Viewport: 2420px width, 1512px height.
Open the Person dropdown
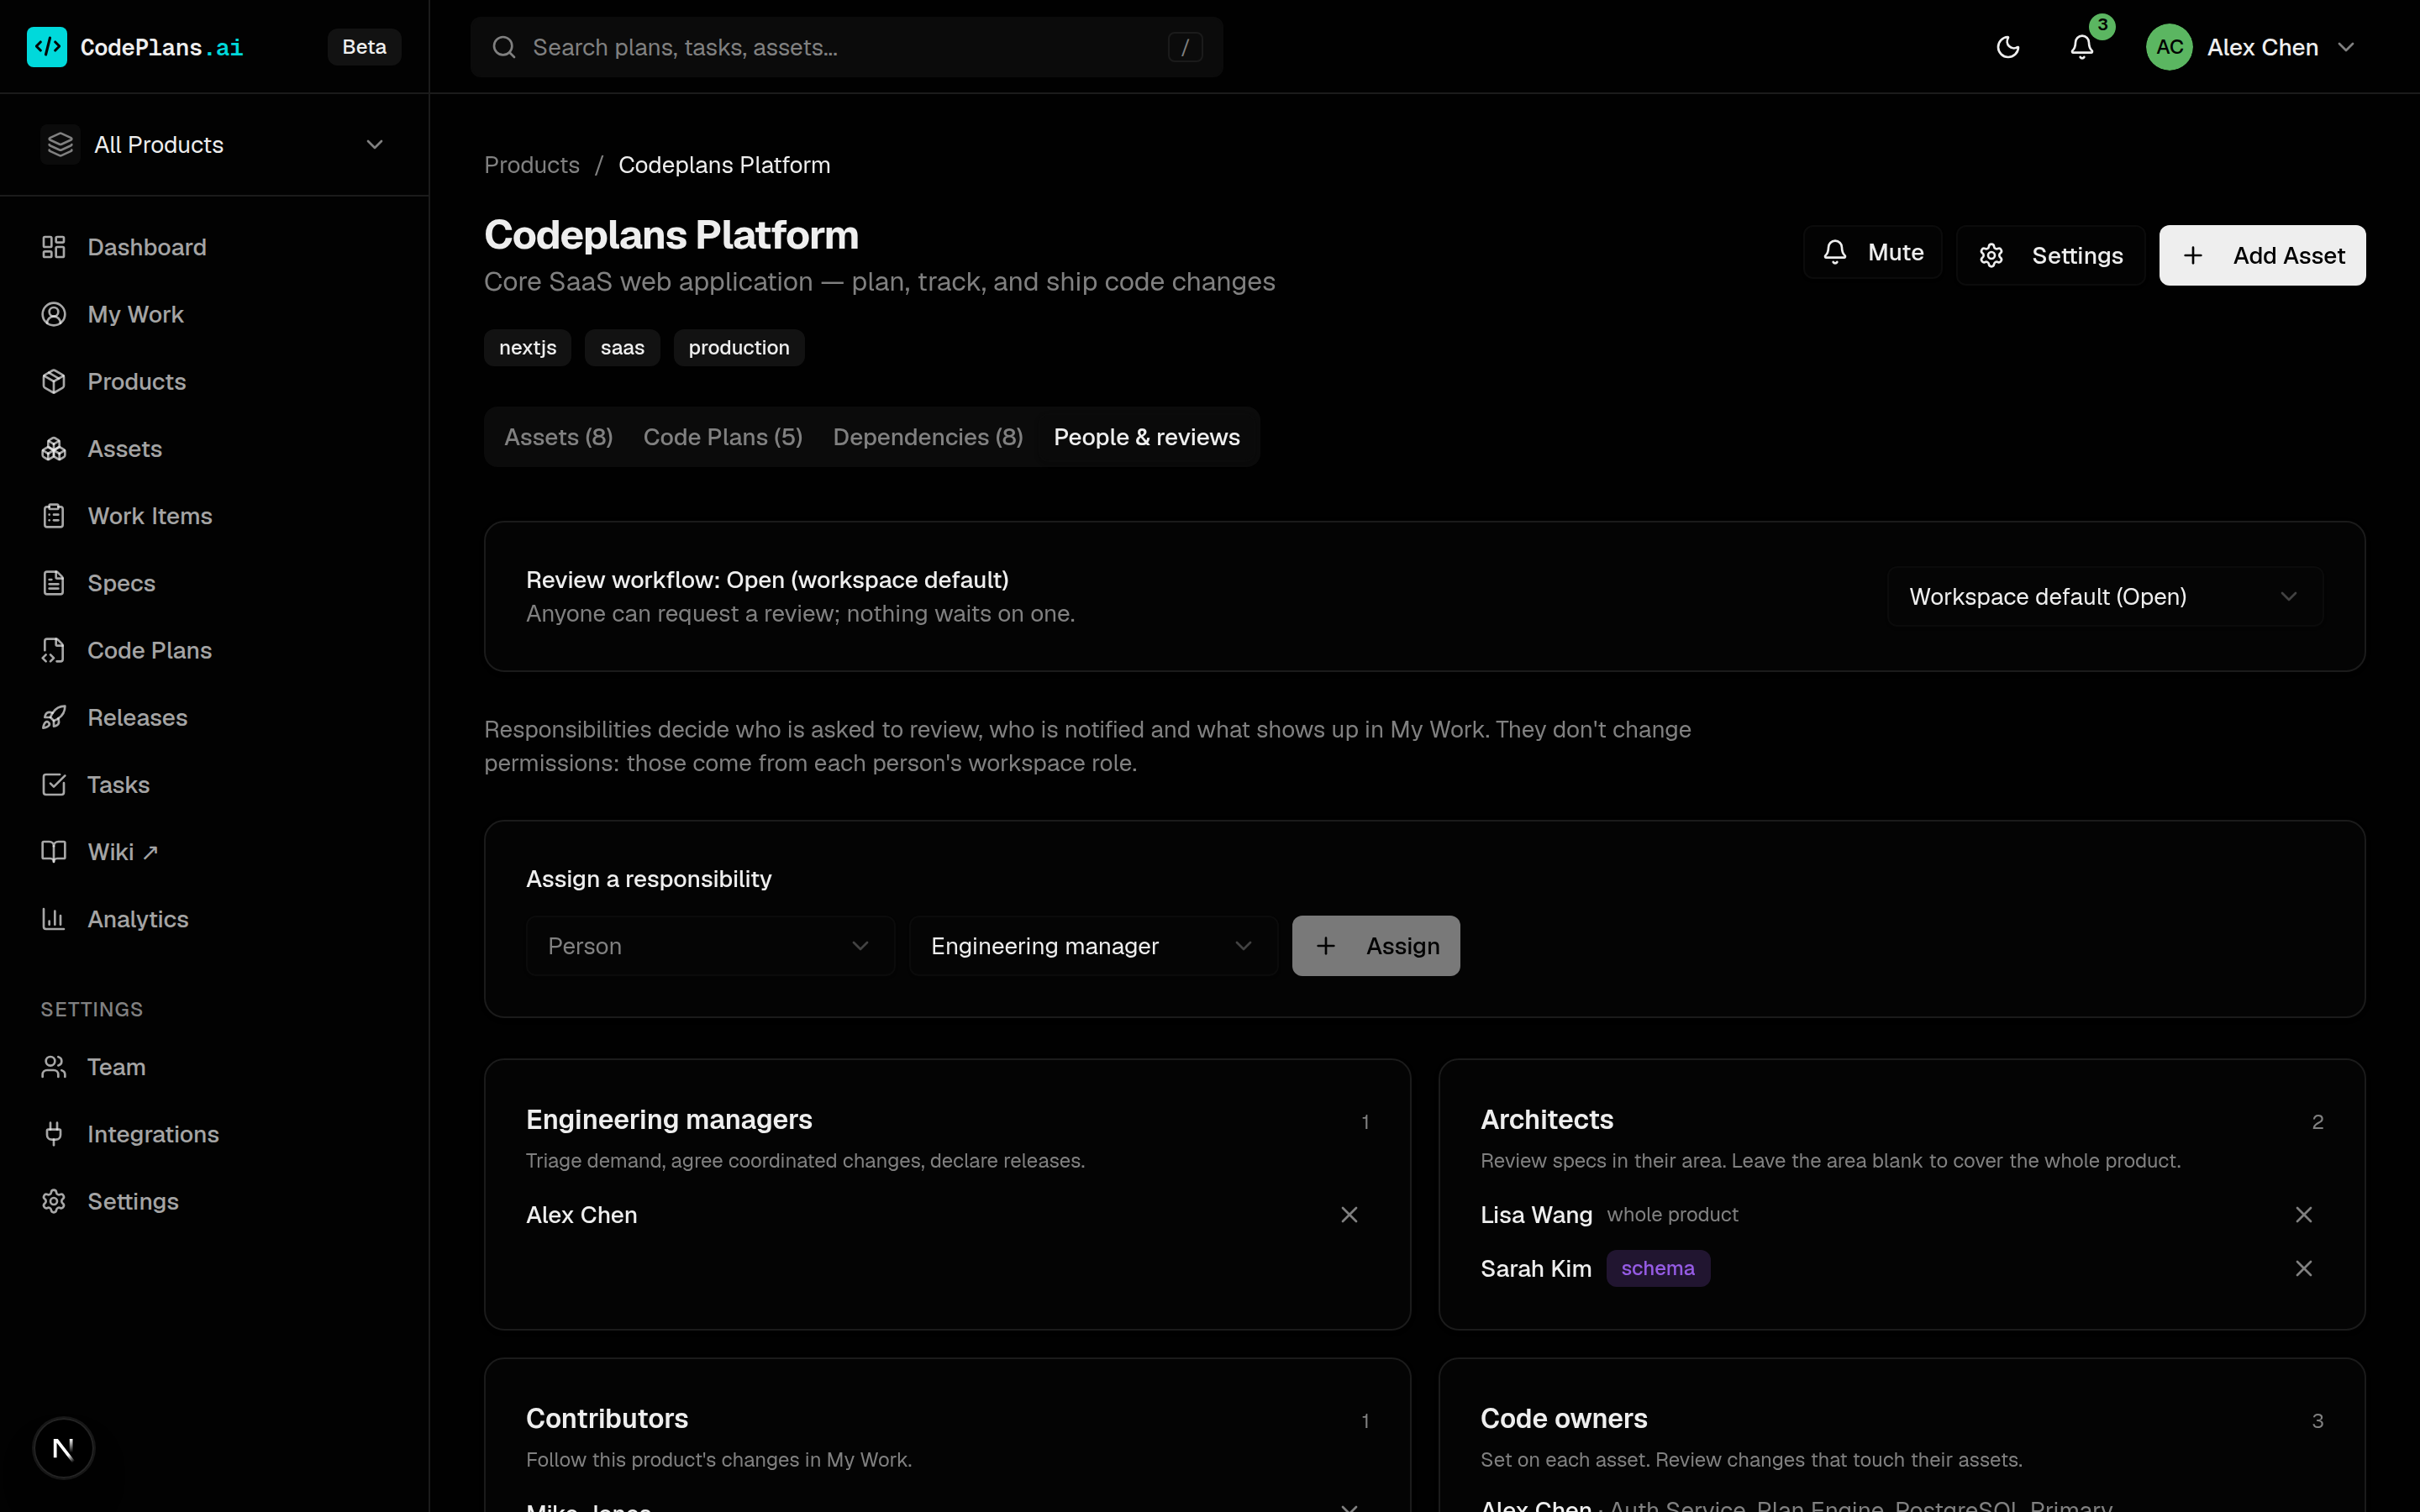[710, 946]
